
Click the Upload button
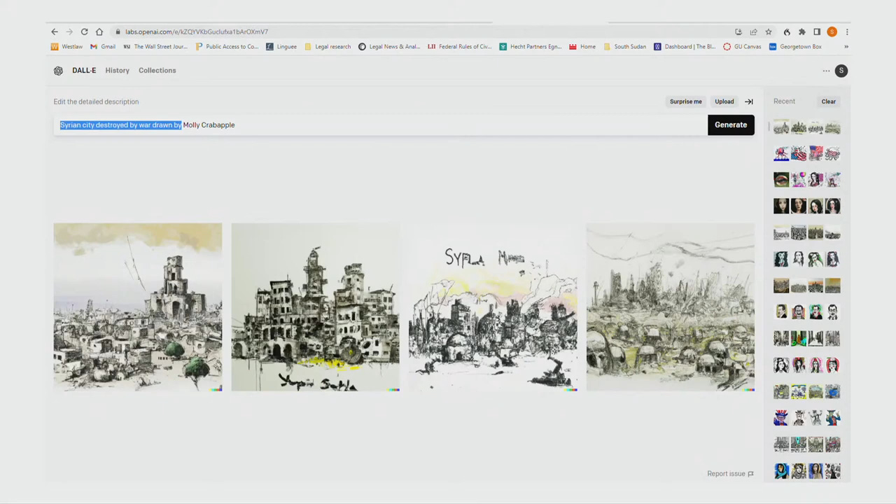pos(724,101)
